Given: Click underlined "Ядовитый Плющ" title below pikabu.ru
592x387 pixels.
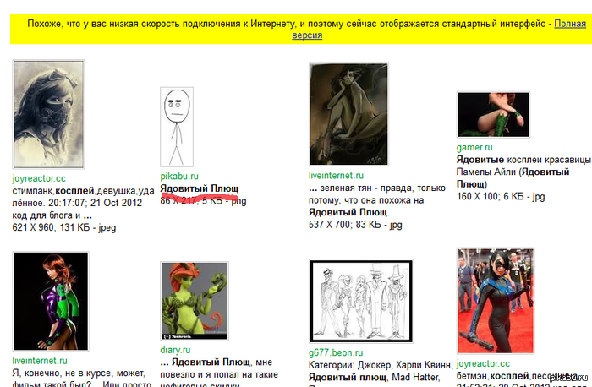Looking at the screenshot, I should click(x=200, y=188).
